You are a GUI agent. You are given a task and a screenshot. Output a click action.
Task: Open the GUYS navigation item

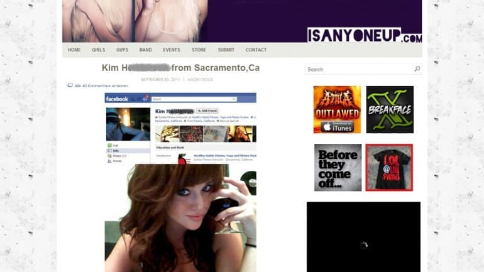coord(122,50)
